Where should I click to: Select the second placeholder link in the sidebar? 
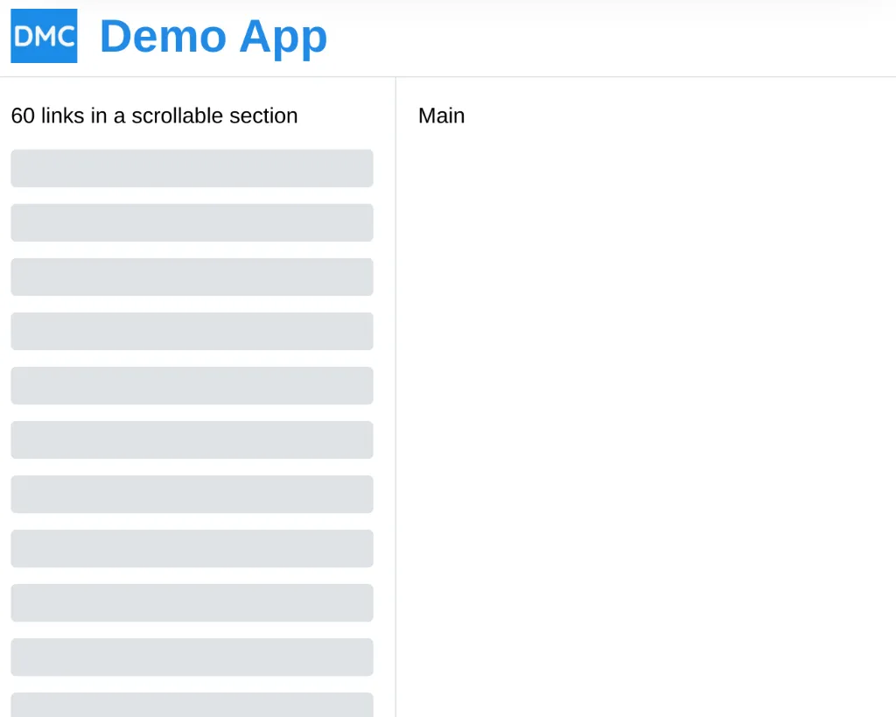192,222
